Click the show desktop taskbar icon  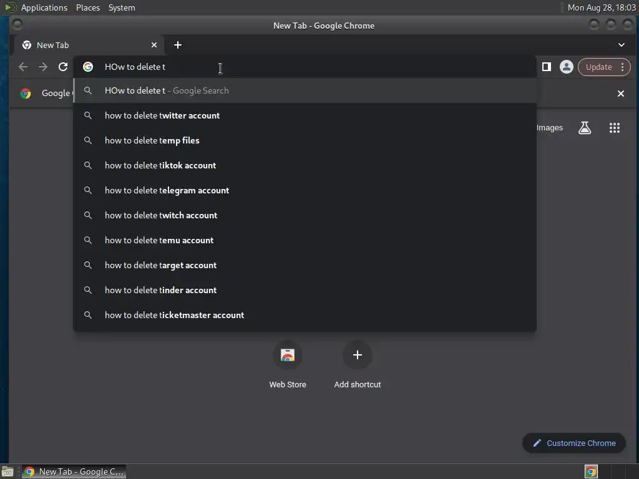tap(7, 472)
